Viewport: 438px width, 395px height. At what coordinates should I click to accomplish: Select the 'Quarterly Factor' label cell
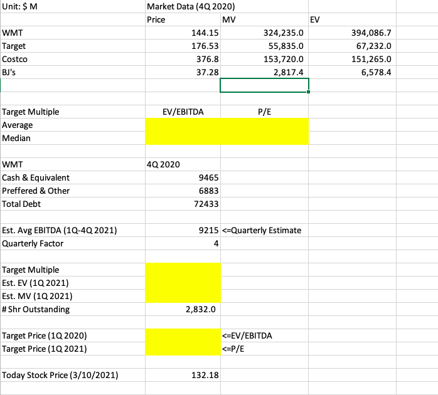pos(73,243)
